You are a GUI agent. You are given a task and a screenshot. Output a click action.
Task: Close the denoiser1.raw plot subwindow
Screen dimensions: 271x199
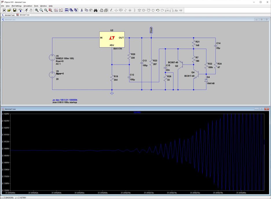pyautogui.click(x=267, y=109)
